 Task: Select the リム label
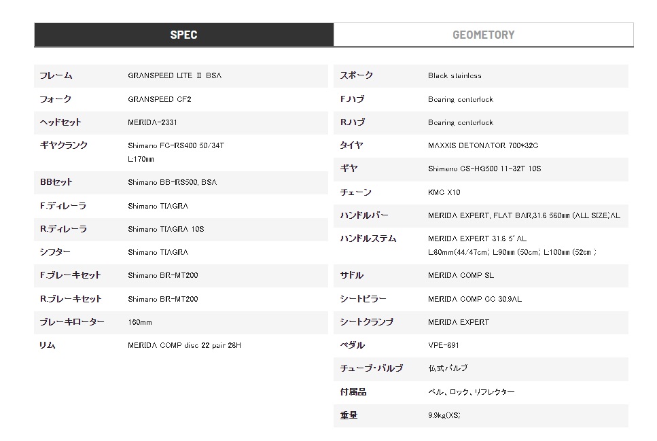click(48, 345)
